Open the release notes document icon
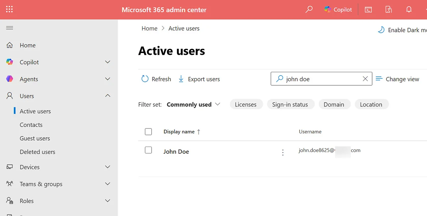This screenshot has height=216, width=427. pos(388,9)
